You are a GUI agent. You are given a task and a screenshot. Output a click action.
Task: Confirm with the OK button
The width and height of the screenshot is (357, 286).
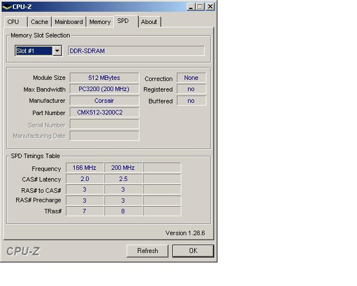pyautogui.click(x=193, y=251)
